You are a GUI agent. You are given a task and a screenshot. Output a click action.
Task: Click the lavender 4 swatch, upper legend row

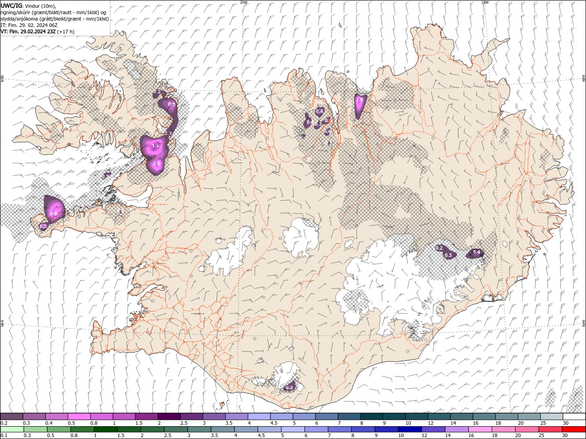(x=259, y=417)
